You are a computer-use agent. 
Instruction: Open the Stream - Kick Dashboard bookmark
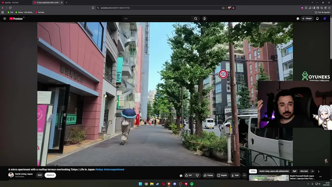coord(24,12)
